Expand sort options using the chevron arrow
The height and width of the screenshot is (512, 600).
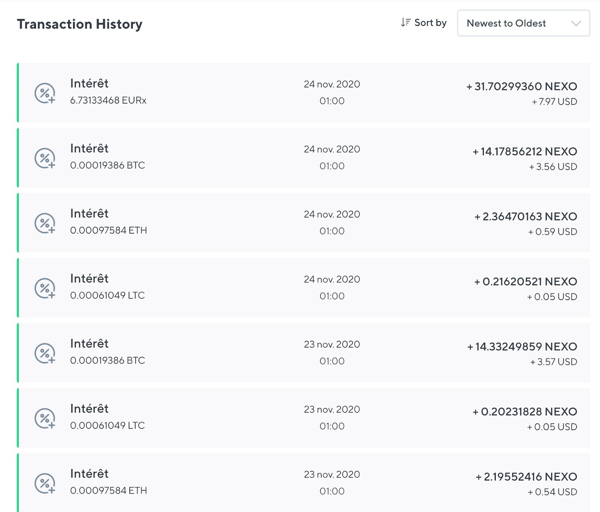click(576, 23)
